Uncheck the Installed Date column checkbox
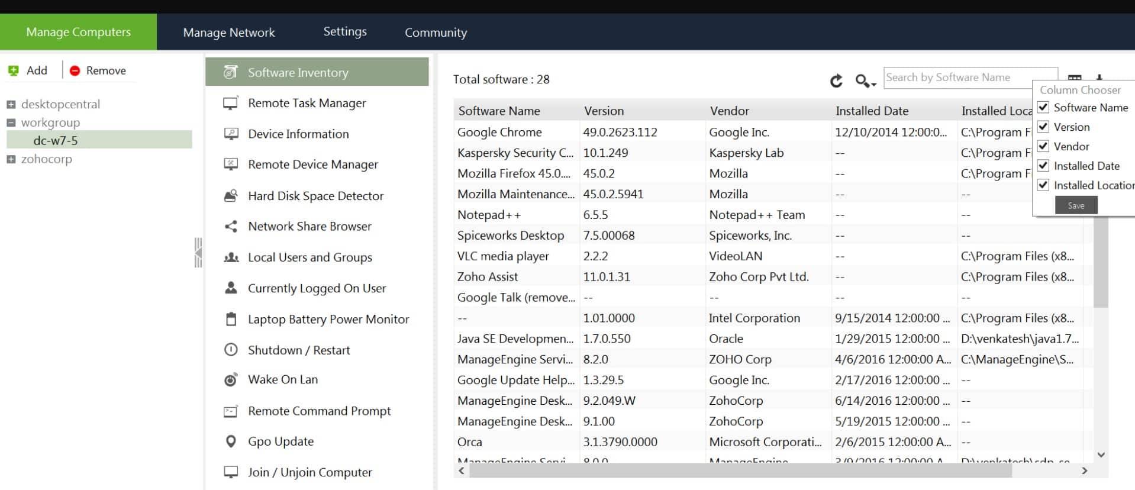Viewport: 1135px width, 490px height. point(1043,166)
